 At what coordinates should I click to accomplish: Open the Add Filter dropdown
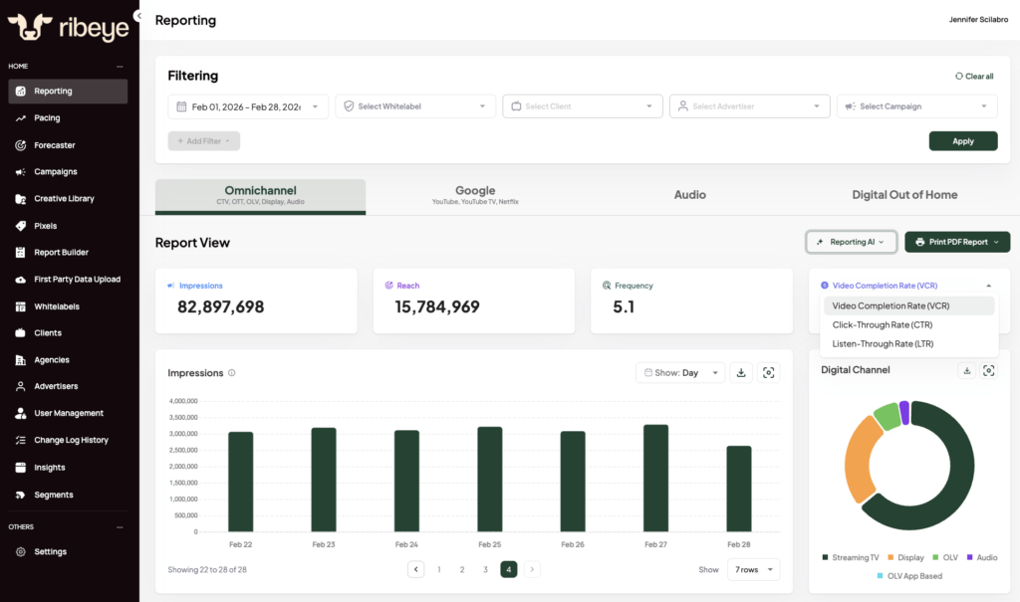pyautogui.click(x=203, y=141)
